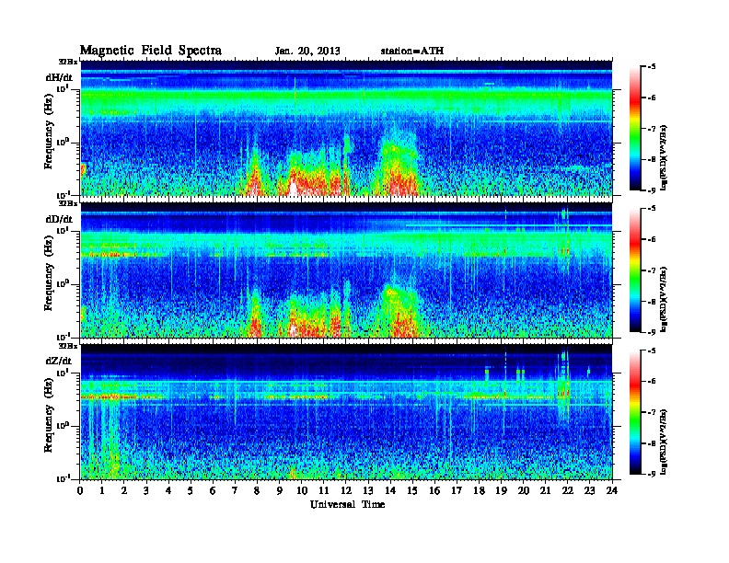Click the hour 20 tick label
729x563 pixels.
[x=524, y=491]
